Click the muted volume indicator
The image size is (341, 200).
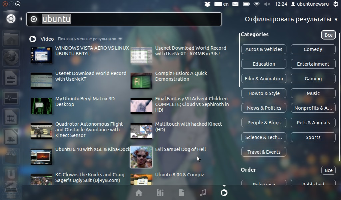pyautogui.click(x=267, y=4)
